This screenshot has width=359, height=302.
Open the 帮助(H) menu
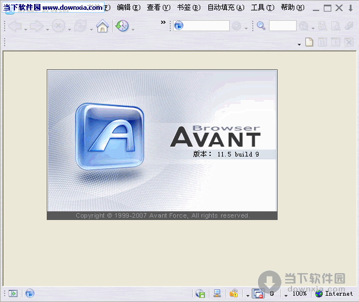[x=293, y=8]
